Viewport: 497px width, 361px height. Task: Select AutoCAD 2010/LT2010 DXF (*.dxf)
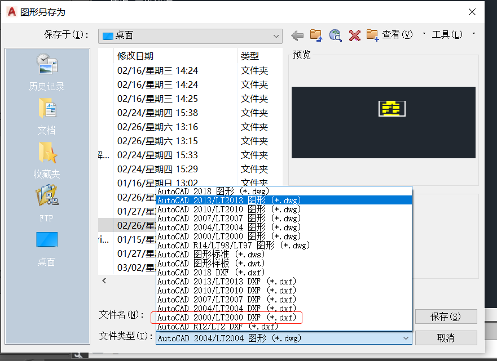pyautogui.click(x=284, y=291)
